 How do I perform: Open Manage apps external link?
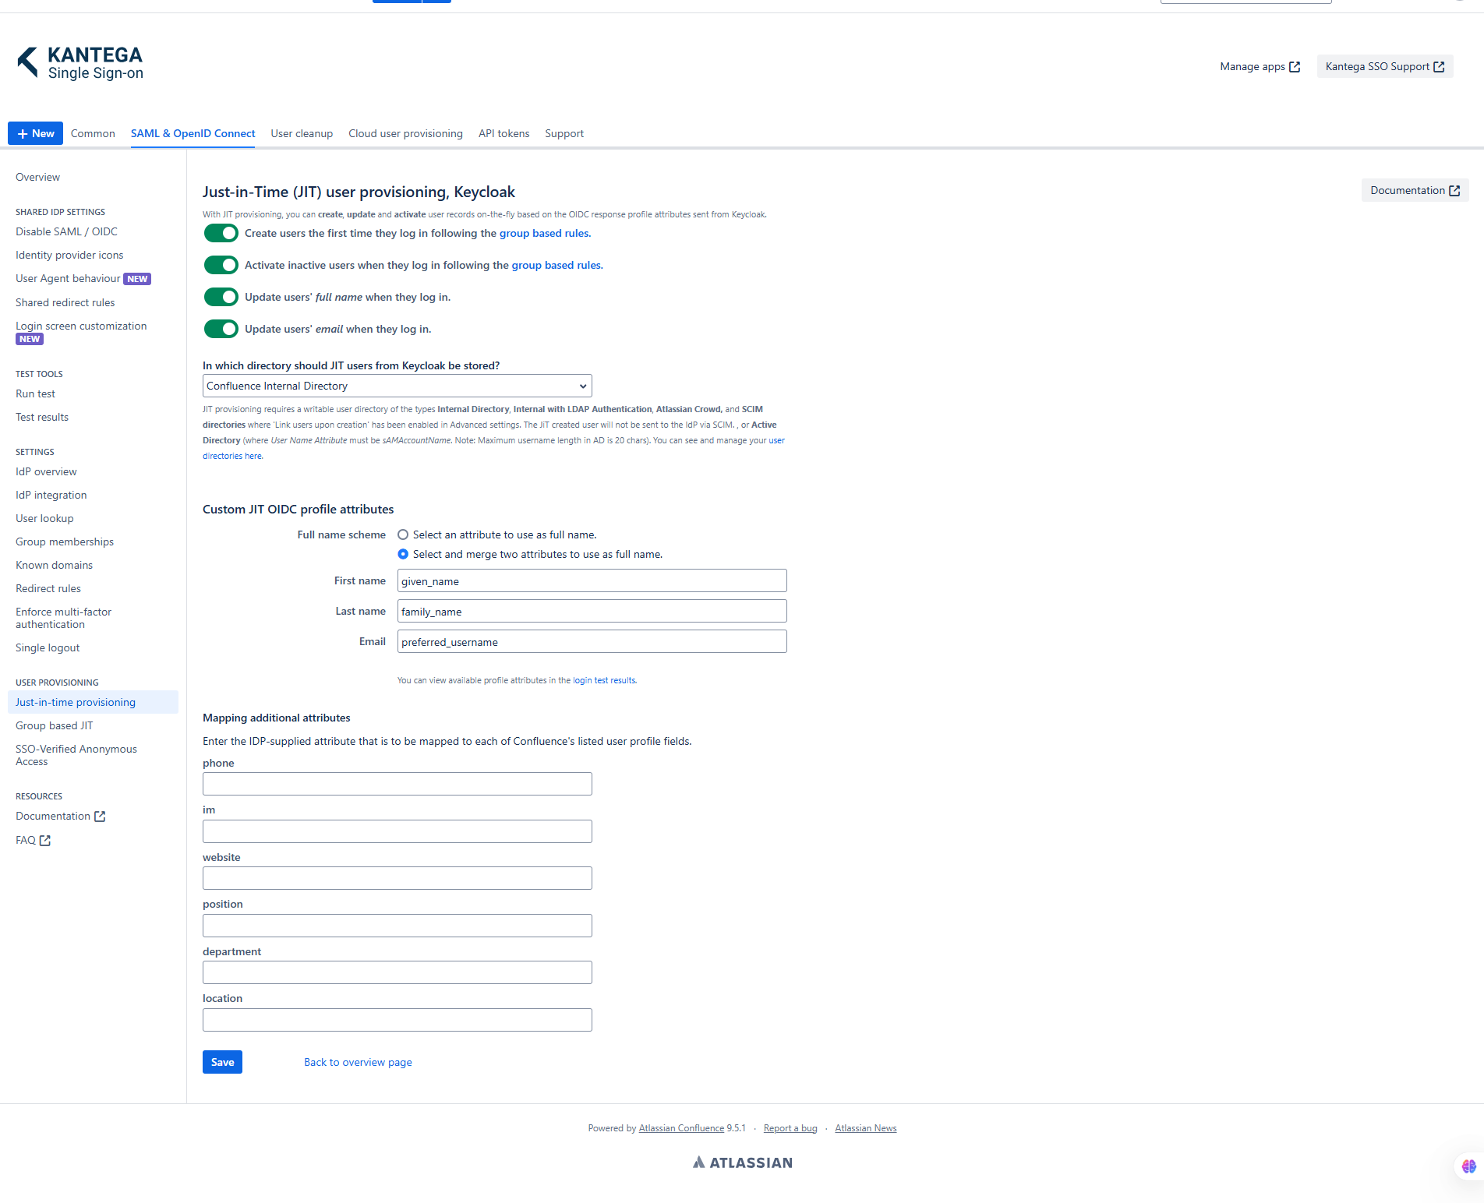[x=1260, y=67]
